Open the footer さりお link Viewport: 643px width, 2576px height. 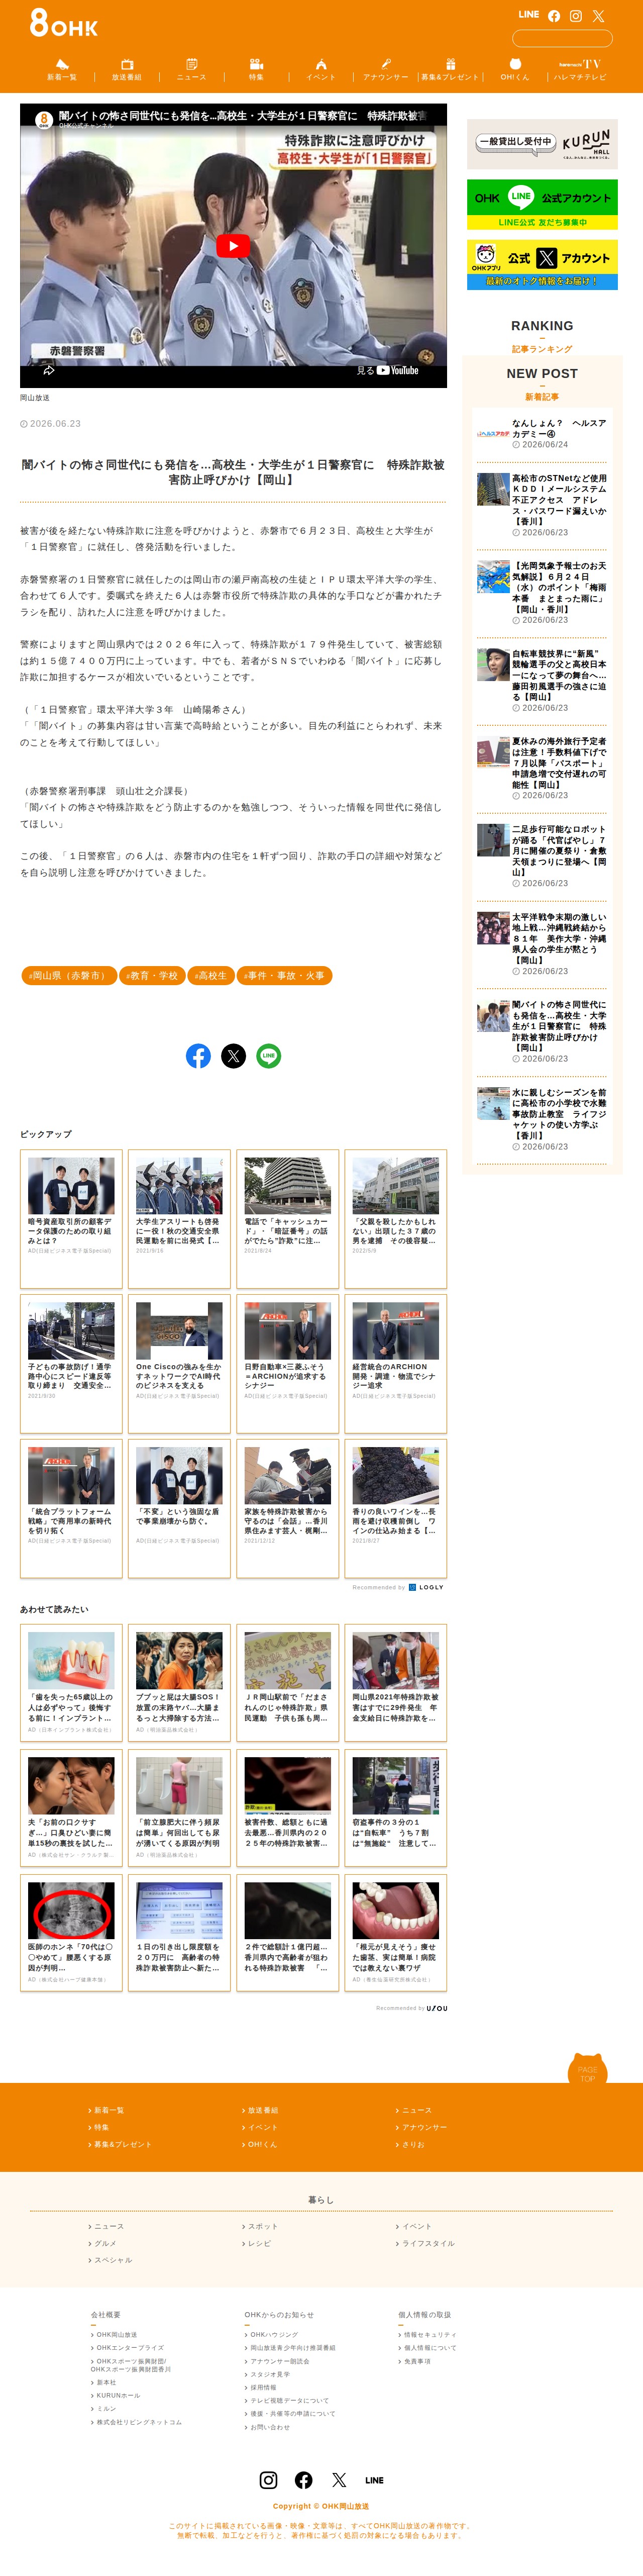click(410, 2144)
